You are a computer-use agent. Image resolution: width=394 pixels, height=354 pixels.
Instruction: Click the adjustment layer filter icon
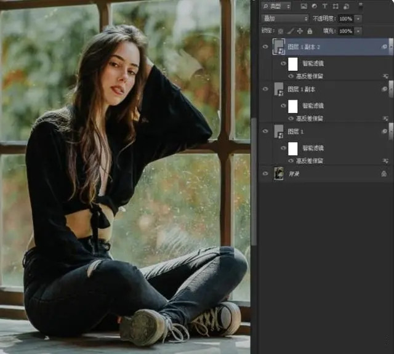pos(315,6)
